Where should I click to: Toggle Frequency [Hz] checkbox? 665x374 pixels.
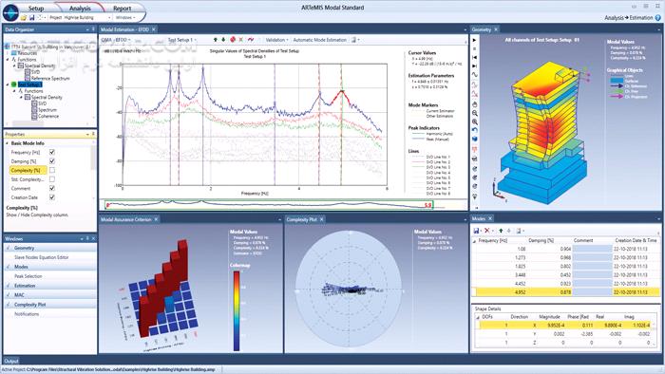click(51, 152)
